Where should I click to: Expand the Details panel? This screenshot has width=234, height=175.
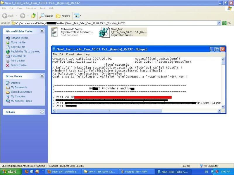(x=42, y=112)
